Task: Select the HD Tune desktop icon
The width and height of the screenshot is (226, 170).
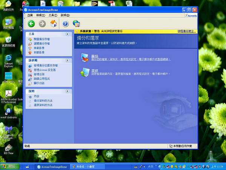Action: [8, 149]
